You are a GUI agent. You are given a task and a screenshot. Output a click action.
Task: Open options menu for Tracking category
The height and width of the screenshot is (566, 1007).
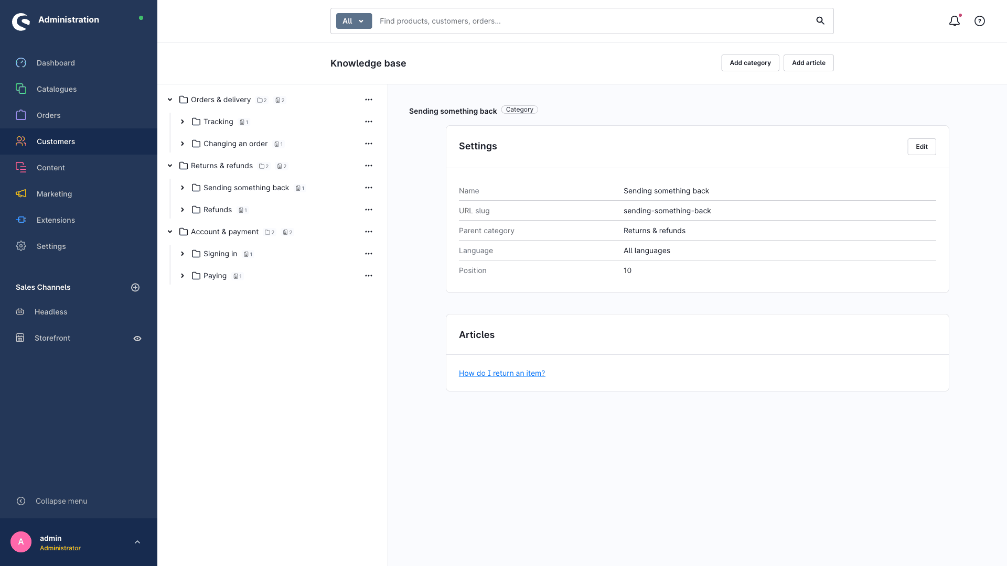tap(369, 122)
